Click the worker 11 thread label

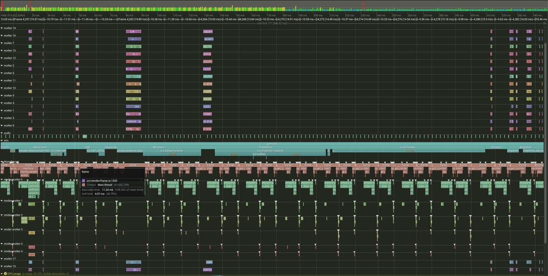point(9,80)
